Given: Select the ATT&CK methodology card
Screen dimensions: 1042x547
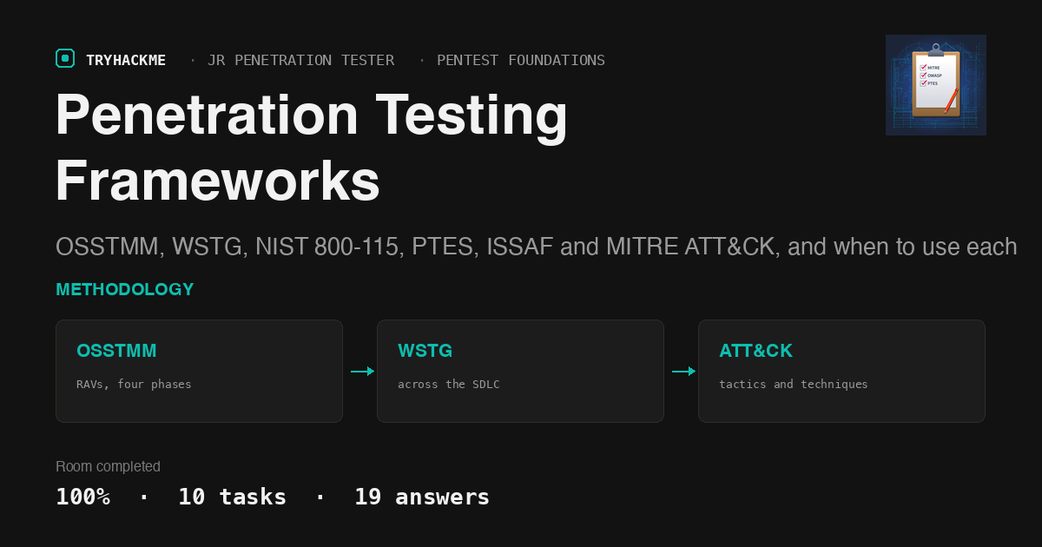Looking at the screenshot, I should coord(841,371).
